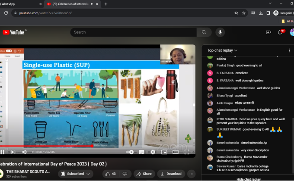Open more actions menu beside Download

pyautogui.click(x=191, y=174)
